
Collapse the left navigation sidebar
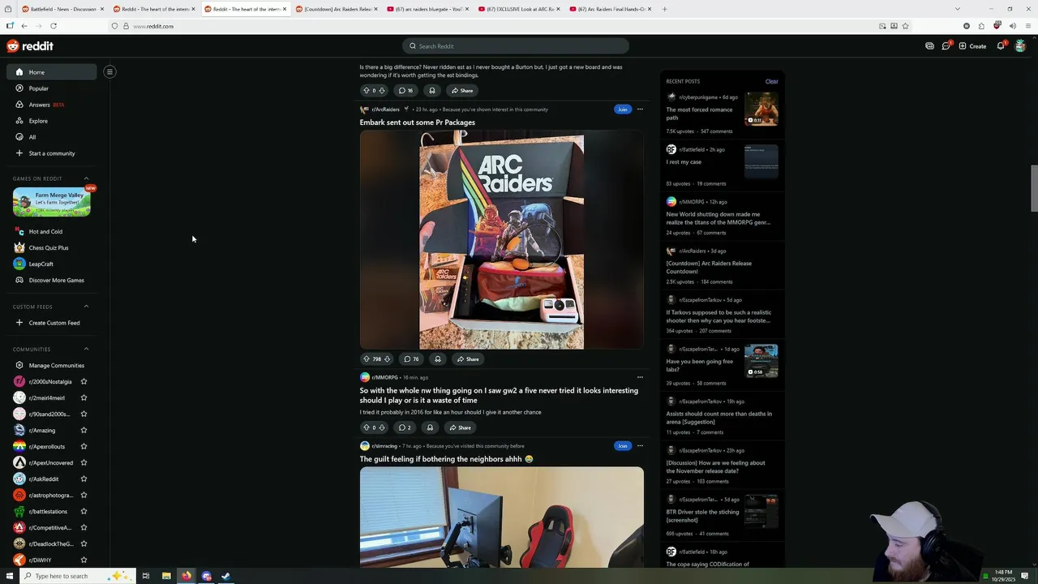(x=109, y=71)
